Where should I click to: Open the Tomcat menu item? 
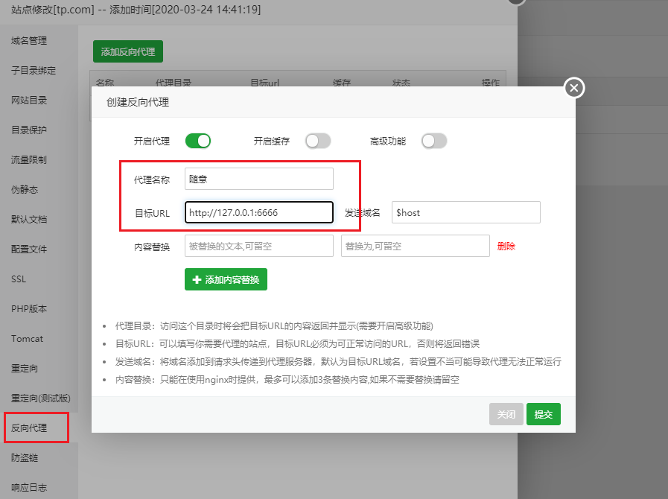click(27, 339)
